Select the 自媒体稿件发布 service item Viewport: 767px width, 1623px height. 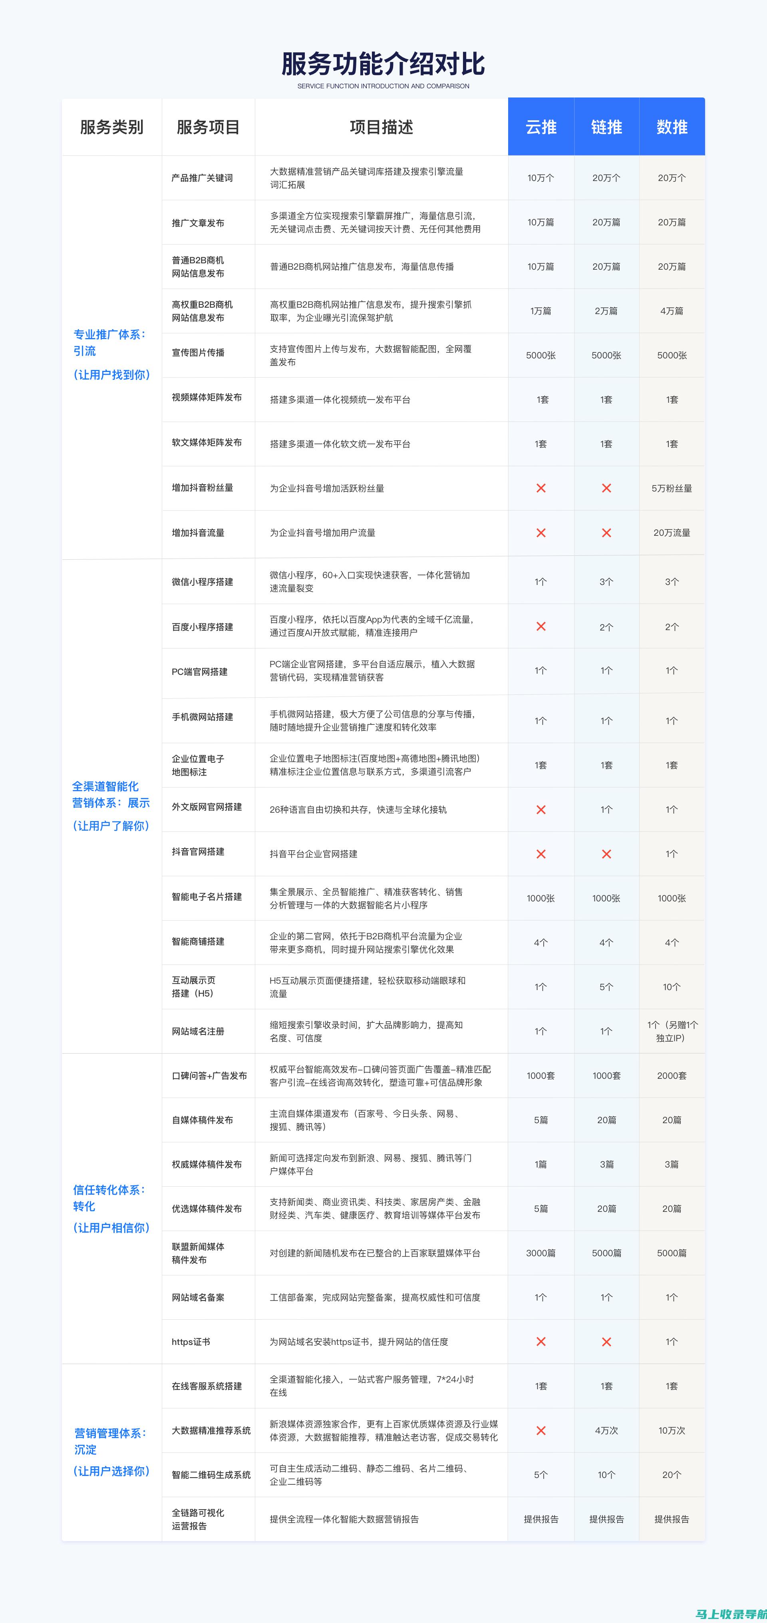[202, 1120]
